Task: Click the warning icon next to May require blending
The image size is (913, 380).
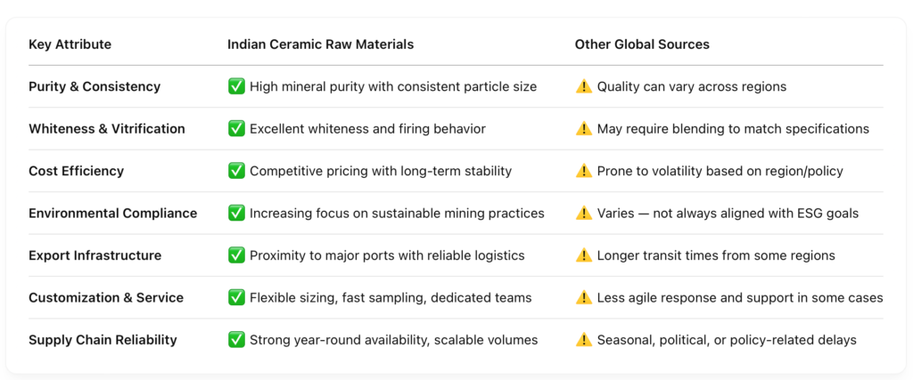Action: click(x=584, y=129)
